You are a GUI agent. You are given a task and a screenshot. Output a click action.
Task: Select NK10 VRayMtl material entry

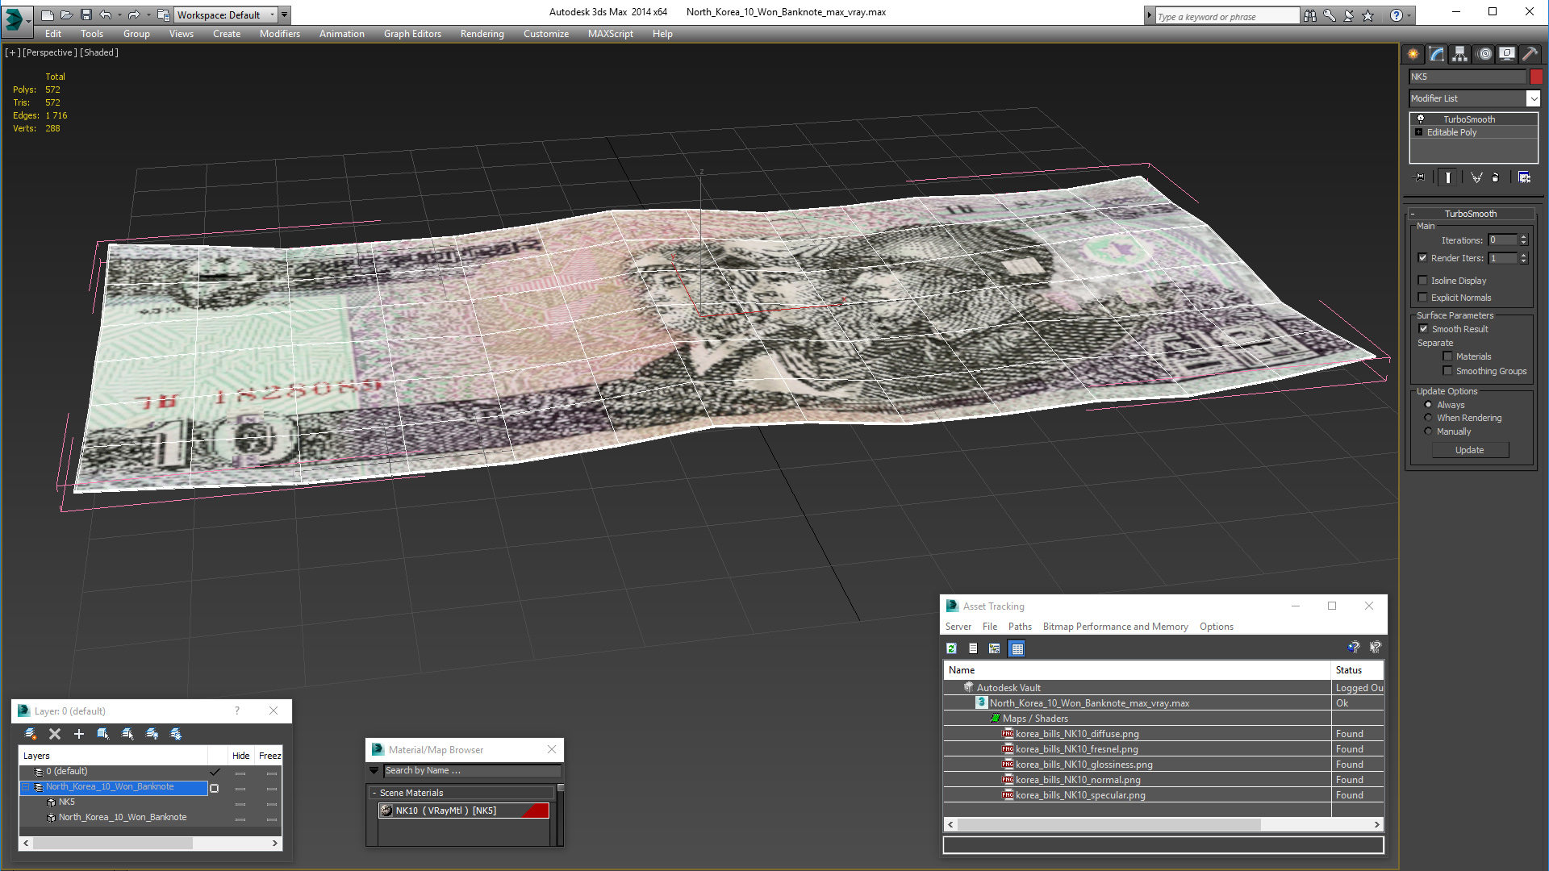pos(464,811)
